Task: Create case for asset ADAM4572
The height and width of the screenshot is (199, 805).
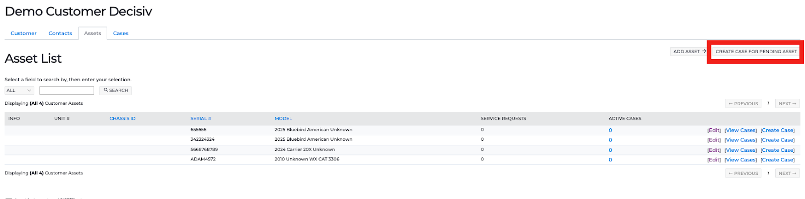Action: point(778,160)
